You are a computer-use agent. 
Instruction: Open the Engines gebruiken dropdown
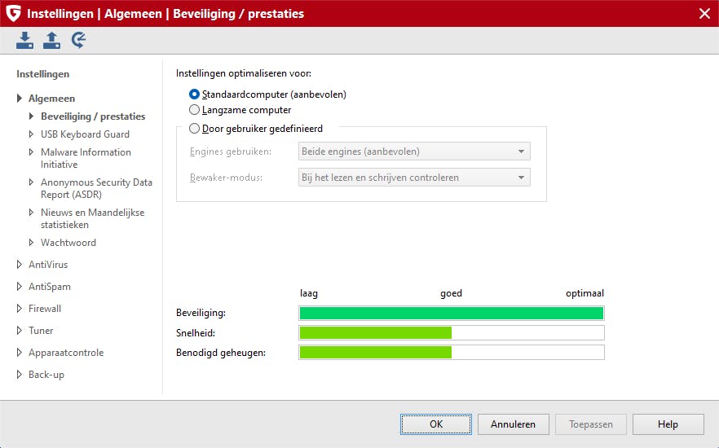click(x=414, y=152)
